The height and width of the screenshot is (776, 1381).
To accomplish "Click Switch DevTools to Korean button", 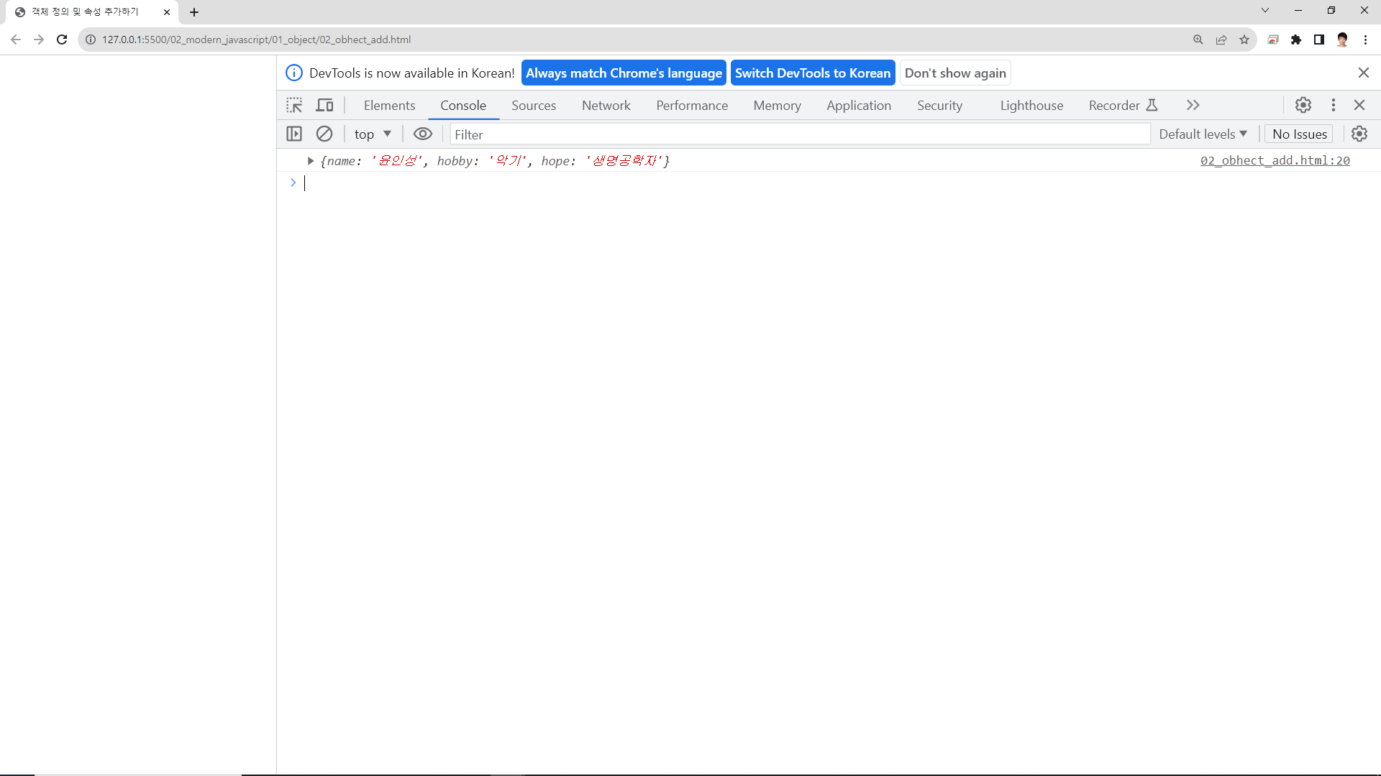I will coord(813,73).
